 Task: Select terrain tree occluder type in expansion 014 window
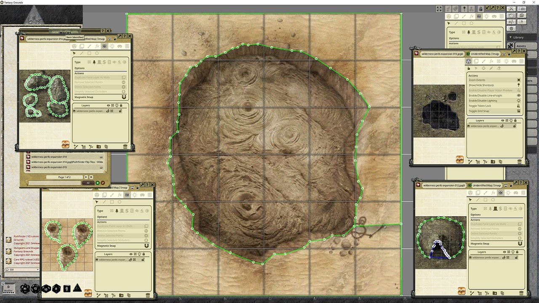tap(94, 62)
